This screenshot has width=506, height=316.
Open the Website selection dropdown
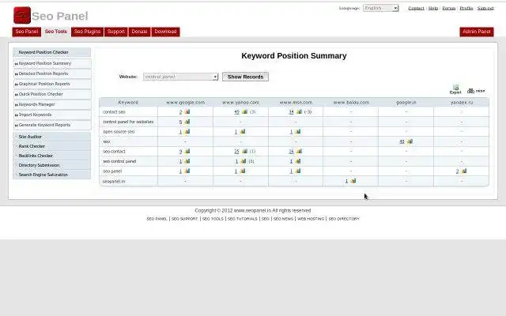[x=181, y=77]
